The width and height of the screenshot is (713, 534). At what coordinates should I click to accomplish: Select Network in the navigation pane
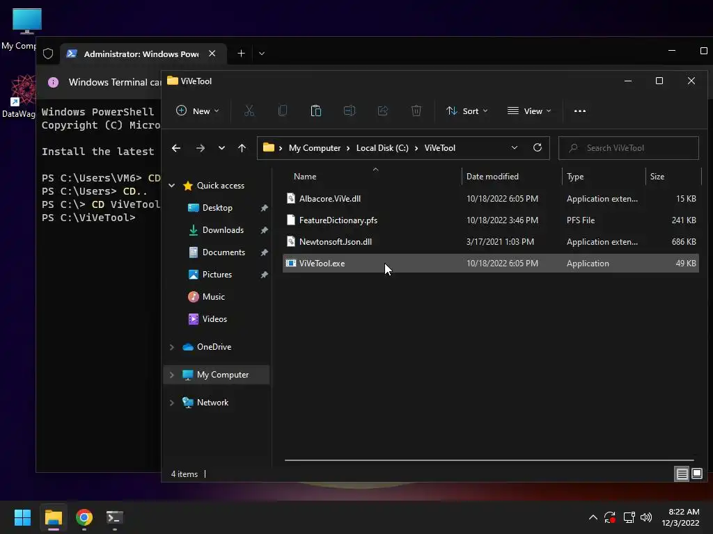212,403
